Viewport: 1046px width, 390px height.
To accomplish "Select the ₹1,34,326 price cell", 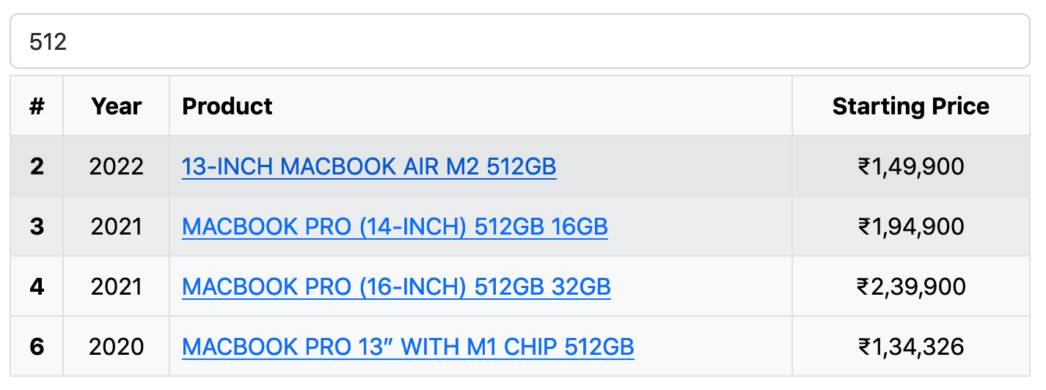I will pos(910,347).
